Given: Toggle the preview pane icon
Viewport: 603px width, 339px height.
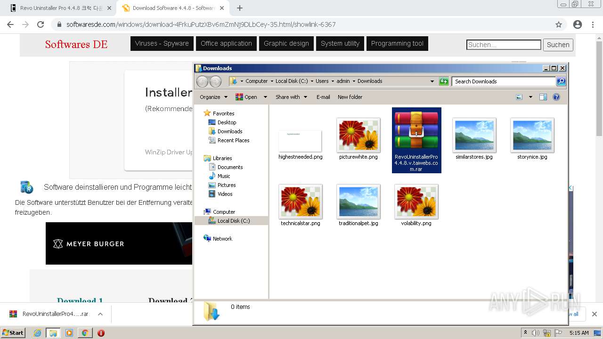Looking at the screenshot, I should click(543, 97).
